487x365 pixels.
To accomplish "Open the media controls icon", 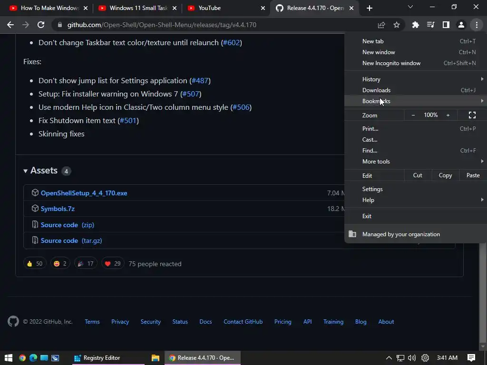I will tap(431, 25).
